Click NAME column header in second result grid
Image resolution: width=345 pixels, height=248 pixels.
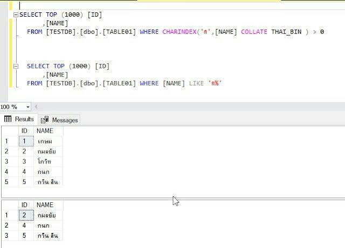tap(48, 205)
